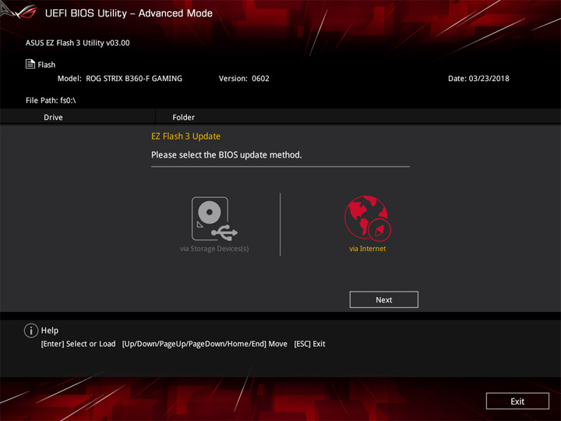Click the "EZ Flash 3 Update" title
561x421 pixels.
[185, 136]
